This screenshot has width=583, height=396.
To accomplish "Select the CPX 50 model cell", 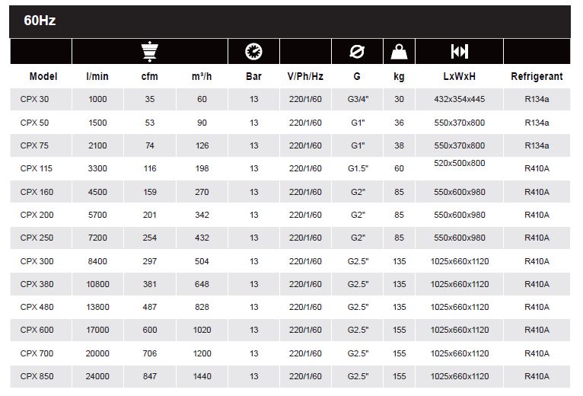I will coord(40,123).
